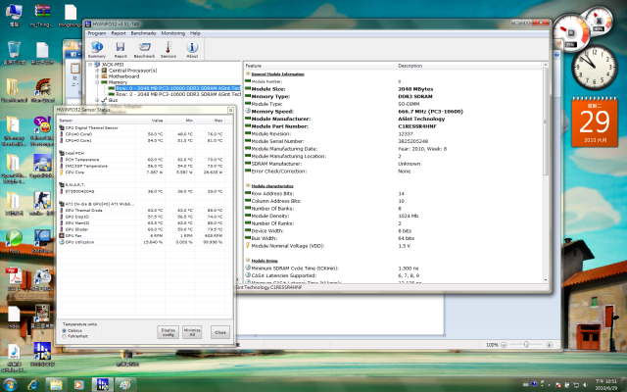The image size is (627, 392).
Task: Click the calendar gadget showing 29
Action: [x=595, y=122]
